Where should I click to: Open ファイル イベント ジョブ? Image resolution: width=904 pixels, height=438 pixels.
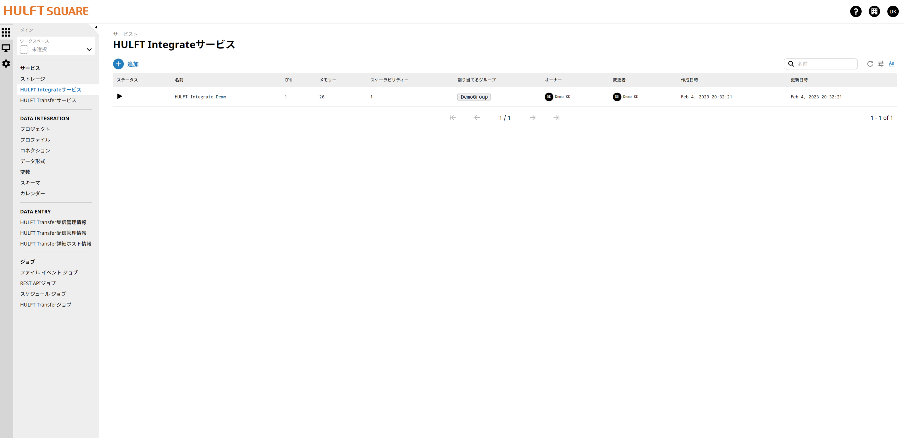[x=49, y=272]
